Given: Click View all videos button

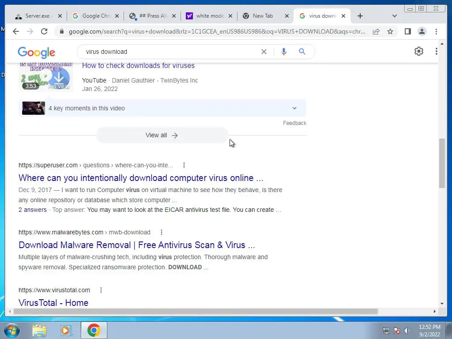Looking at the screenshot, I should 162,135.
